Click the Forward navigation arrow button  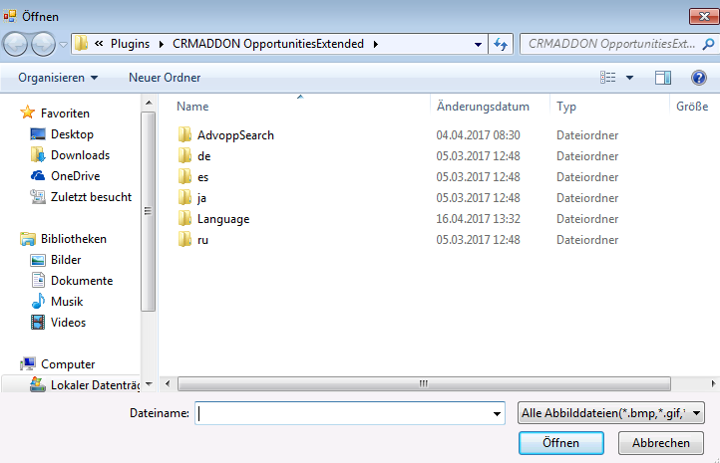click(x=44, y=45)
